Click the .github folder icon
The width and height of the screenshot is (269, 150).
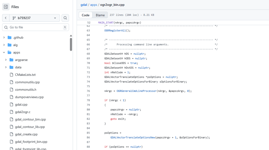pos(10,37)
